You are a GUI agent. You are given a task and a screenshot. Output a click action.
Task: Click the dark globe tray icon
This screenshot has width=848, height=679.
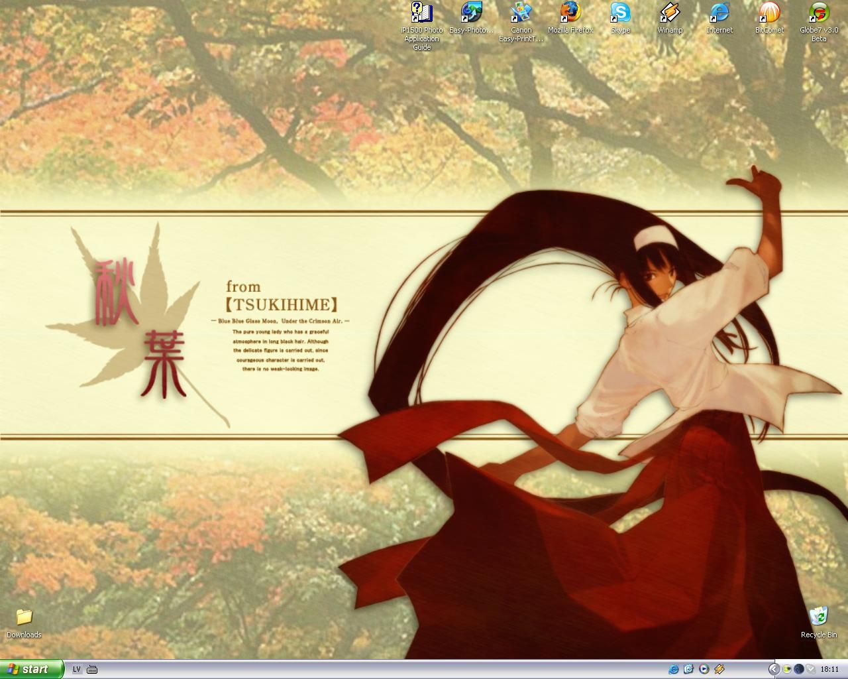click(799, 669)
